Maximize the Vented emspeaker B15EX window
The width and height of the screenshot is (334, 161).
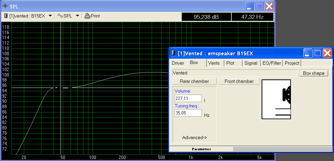[x=318, y=53]
